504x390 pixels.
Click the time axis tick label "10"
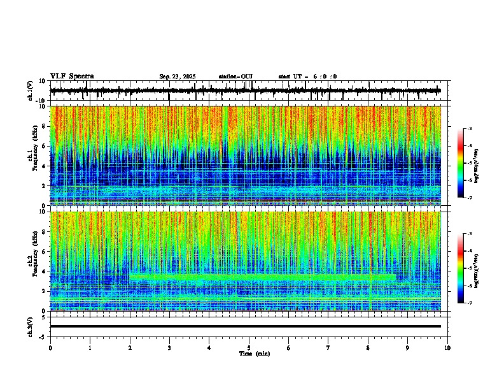click(447, 348)
